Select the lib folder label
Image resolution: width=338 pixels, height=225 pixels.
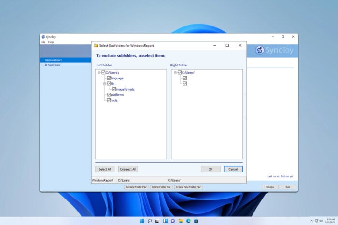[113, 83]
